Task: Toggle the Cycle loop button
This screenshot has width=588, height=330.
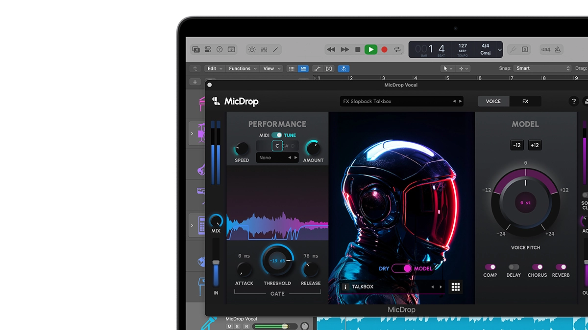Action: point(398,49)
